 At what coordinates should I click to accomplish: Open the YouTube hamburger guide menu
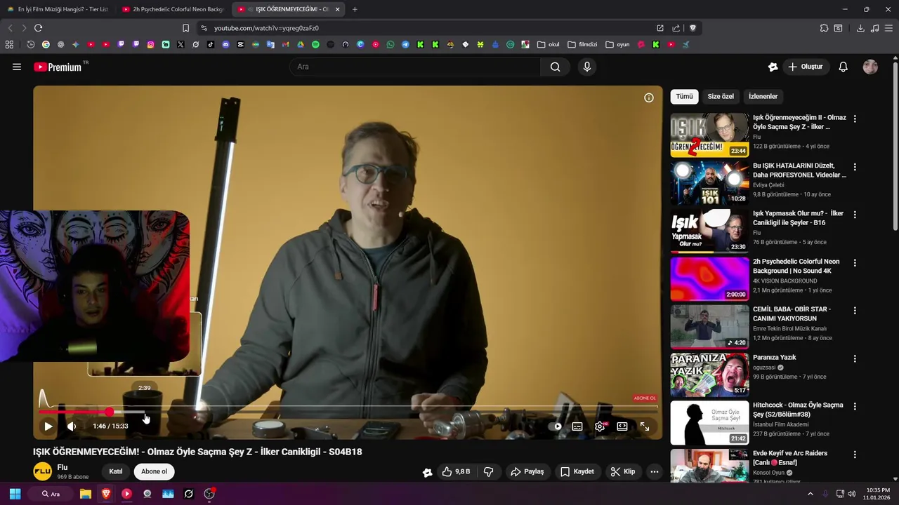17,67
